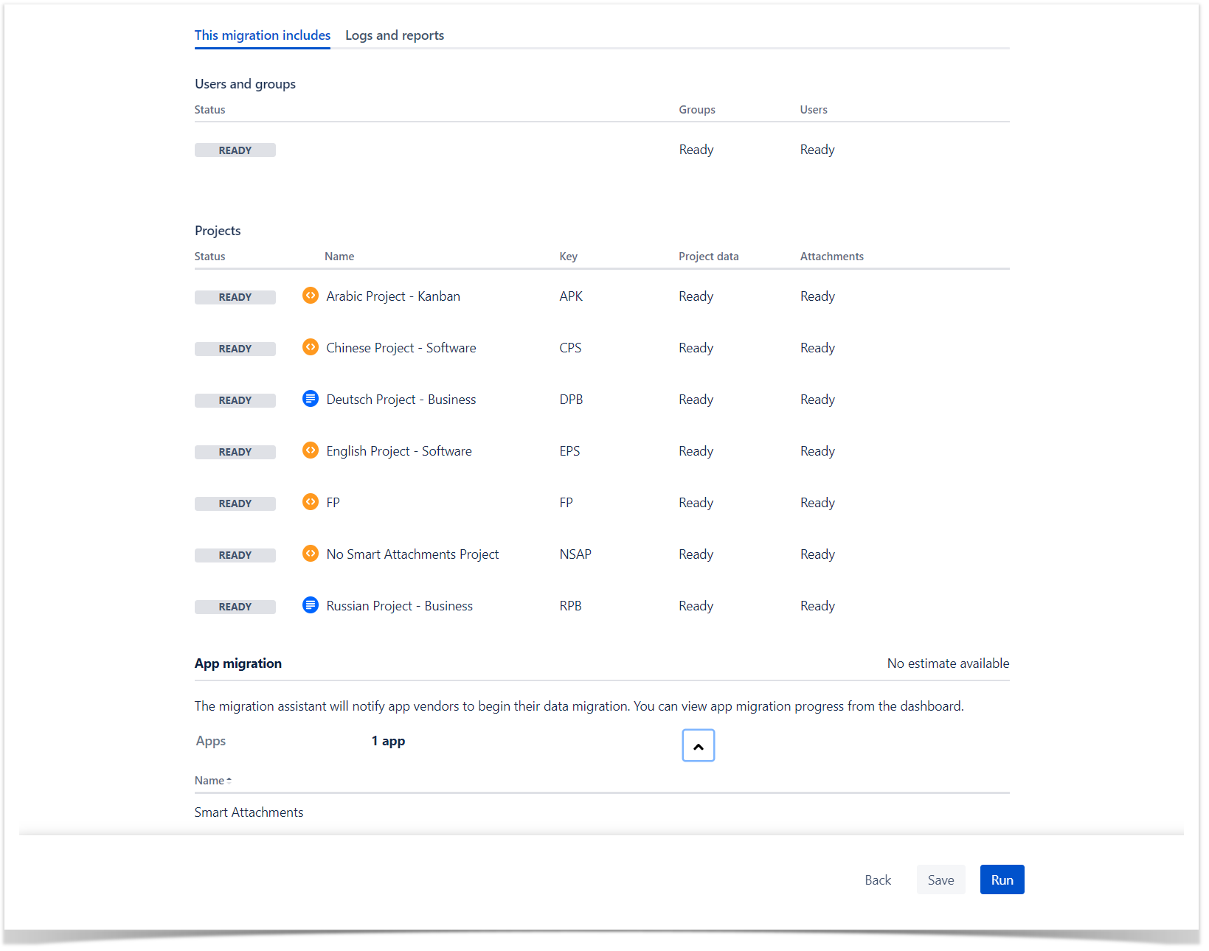Viewport: 1209px width, 951px height.
Task: Save the migration configuration
Action: click(x=940, y=879)
